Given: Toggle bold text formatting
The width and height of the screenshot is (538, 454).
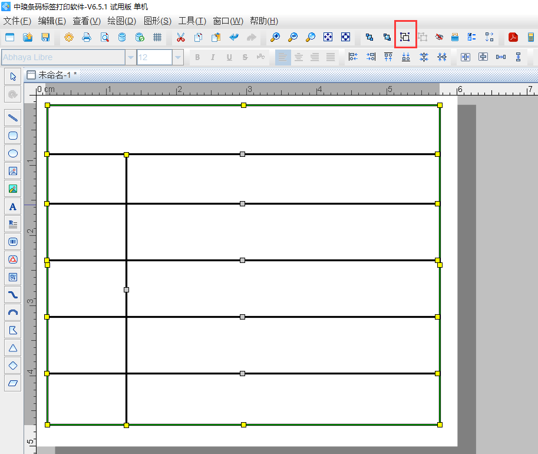Looking at the screenshot, I should point(197,57).
